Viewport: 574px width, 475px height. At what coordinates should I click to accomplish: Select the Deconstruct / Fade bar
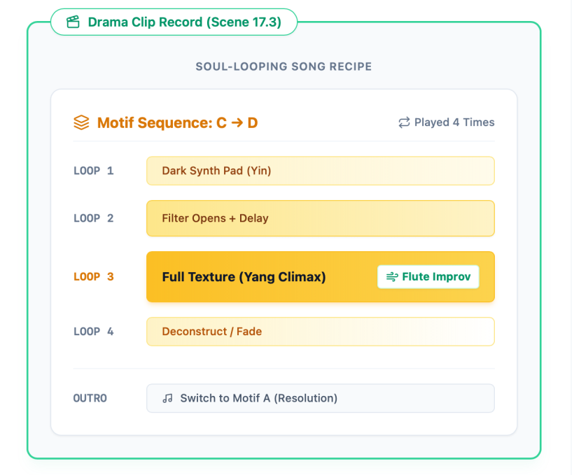point(321,332)
